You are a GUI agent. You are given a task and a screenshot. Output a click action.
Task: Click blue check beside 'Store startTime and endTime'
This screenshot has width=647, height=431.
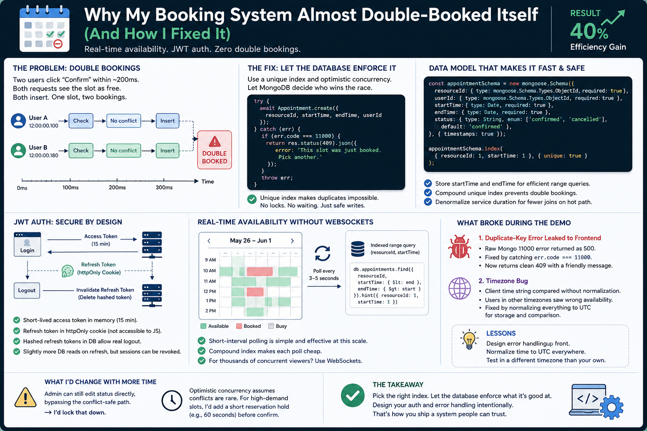click(428, 184)
